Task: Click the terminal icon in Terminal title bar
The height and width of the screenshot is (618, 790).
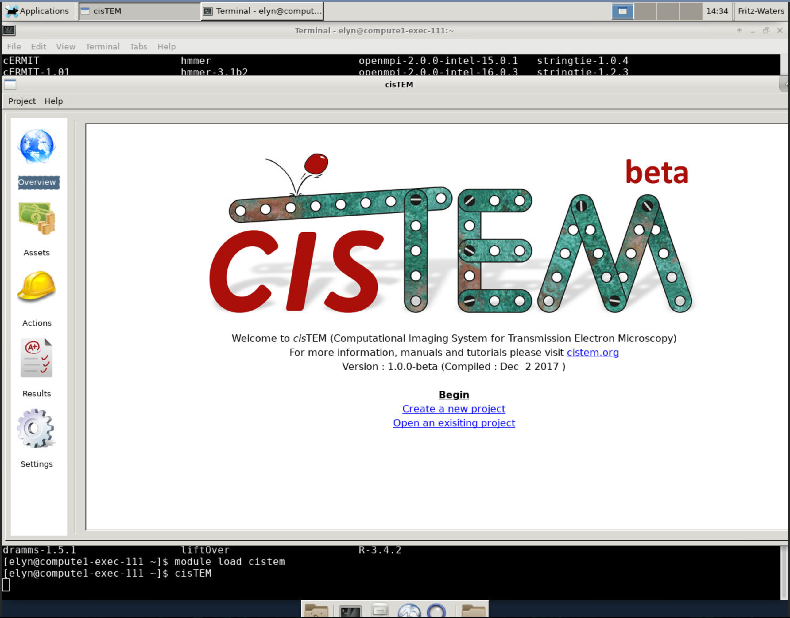Action: [9, 30]
